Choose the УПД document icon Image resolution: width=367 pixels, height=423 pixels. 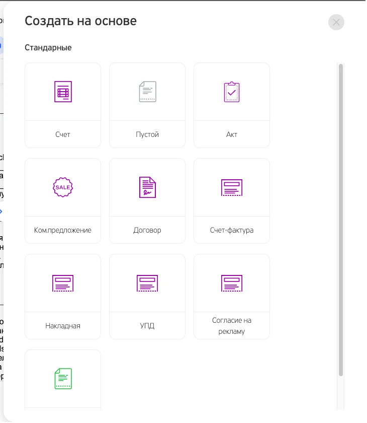(x=147, y=283)
